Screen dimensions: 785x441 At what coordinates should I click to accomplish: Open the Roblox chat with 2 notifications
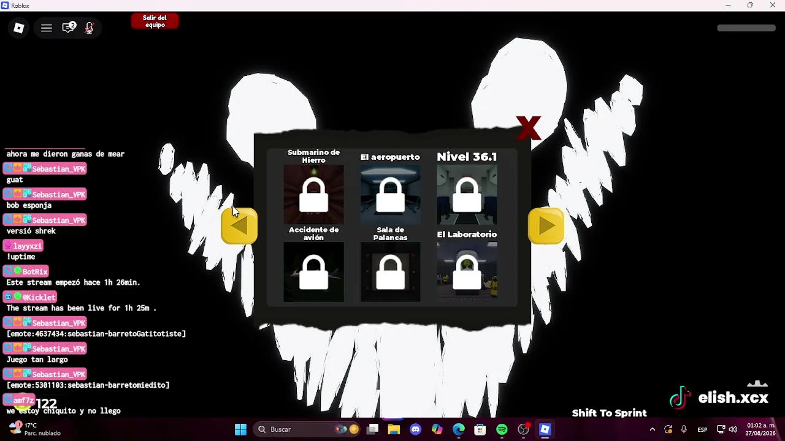[69, 28]
